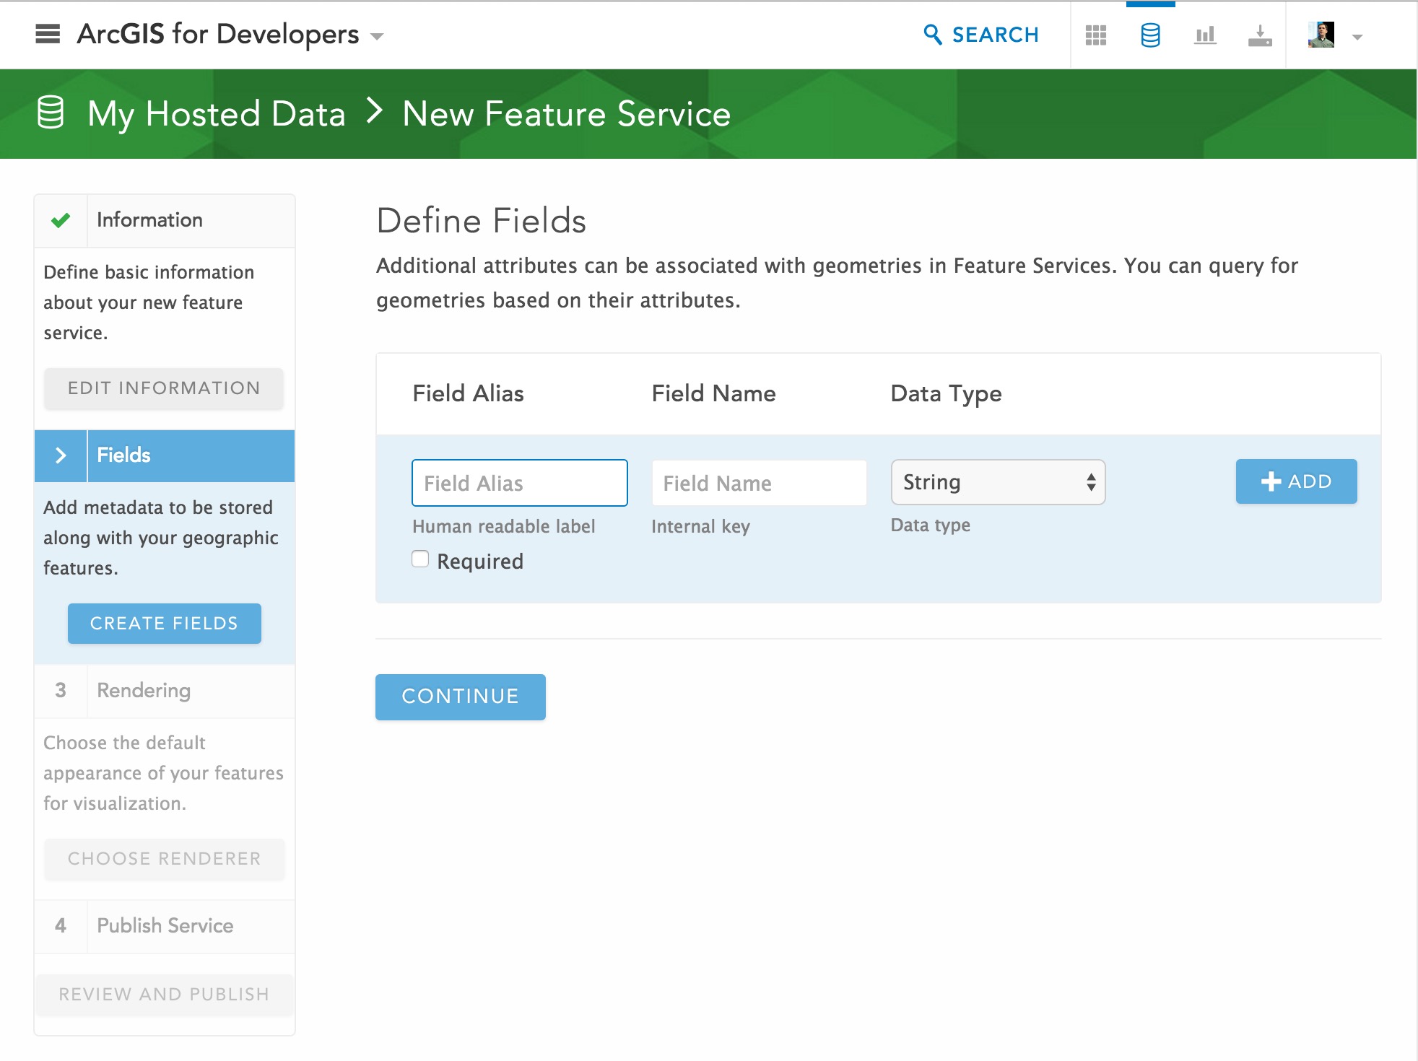Click the EDIT INFORMATION button
The height and width of the screenshot is (1061, 1418).
(x=164, y=388)
